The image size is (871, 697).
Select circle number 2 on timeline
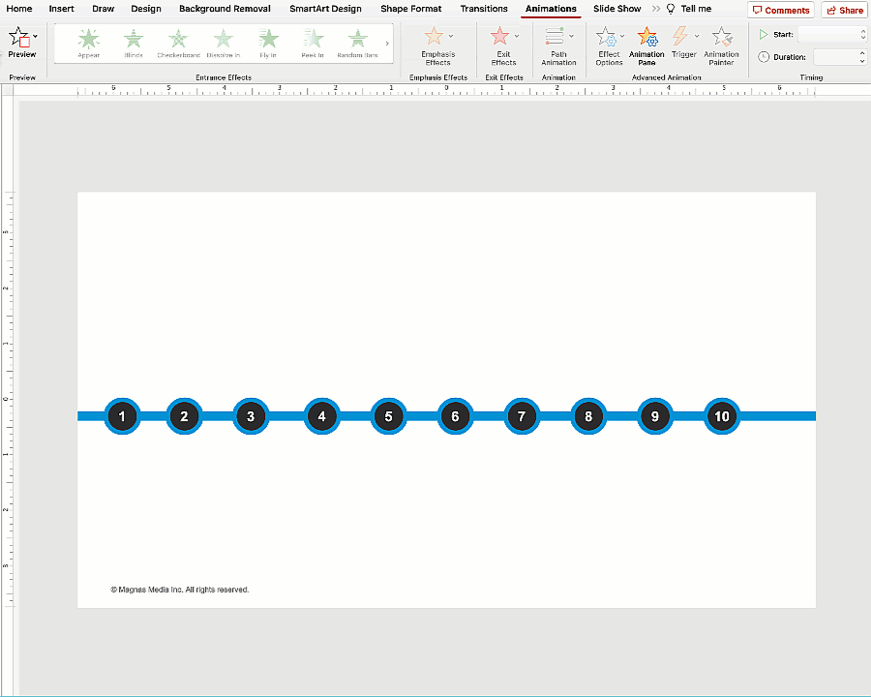184,416
